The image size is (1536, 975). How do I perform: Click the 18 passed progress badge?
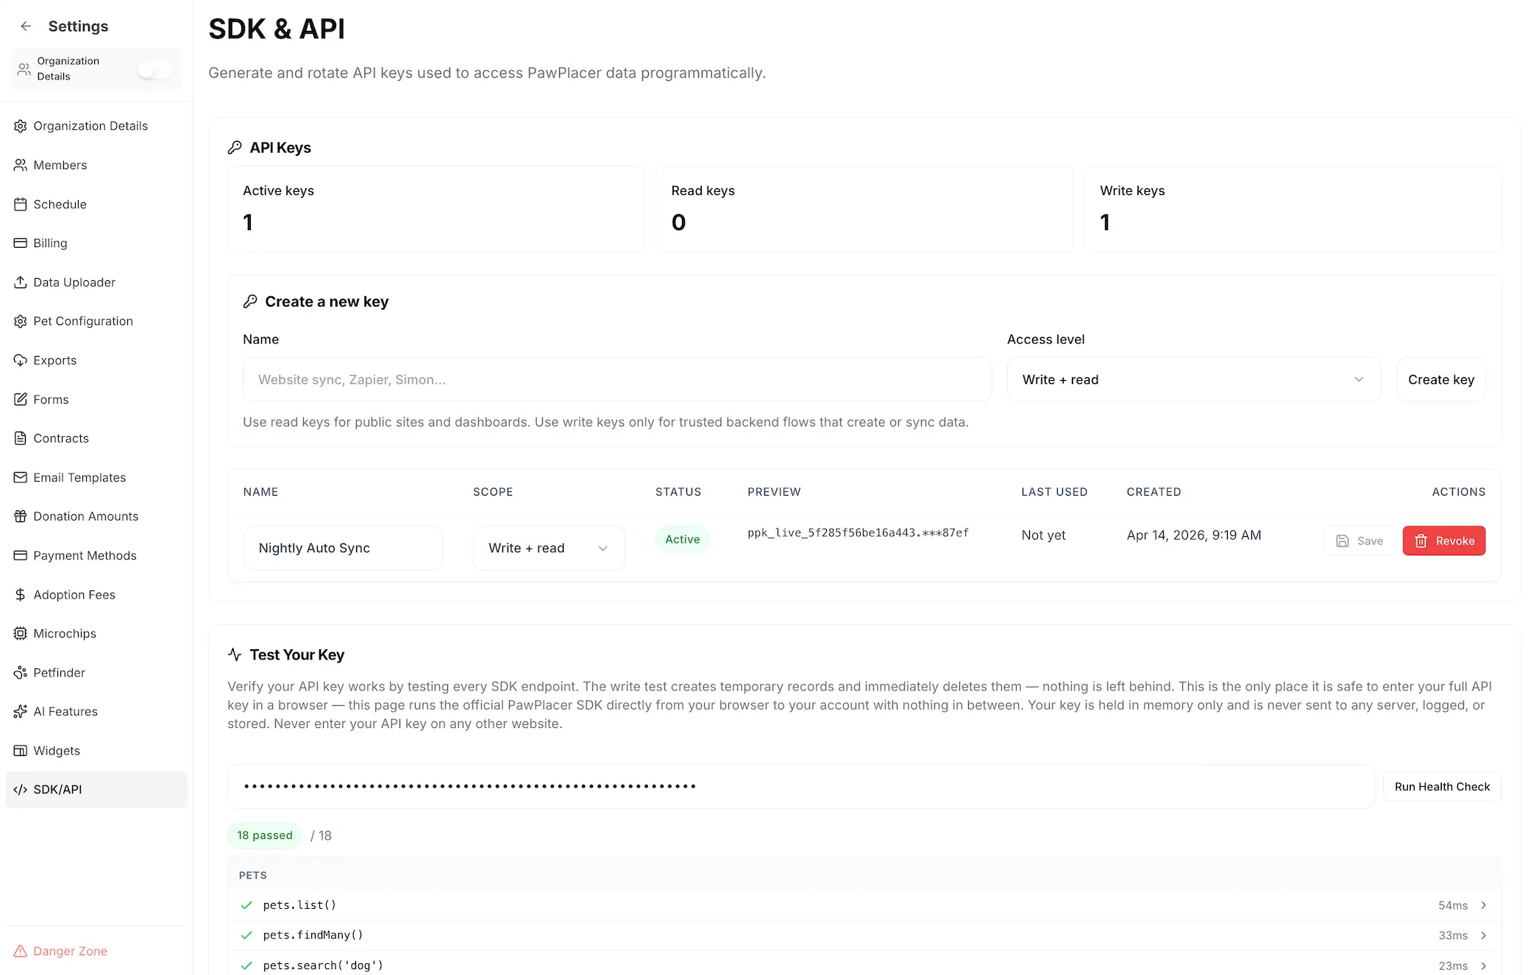pyautogui.click(x=264, y=835)
